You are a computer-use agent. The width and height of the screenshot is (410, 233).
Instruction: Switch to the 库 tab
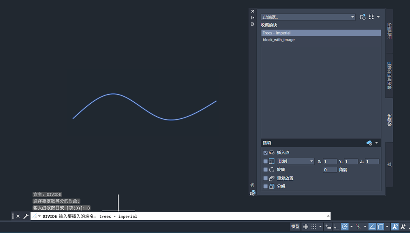pos(389,165)
